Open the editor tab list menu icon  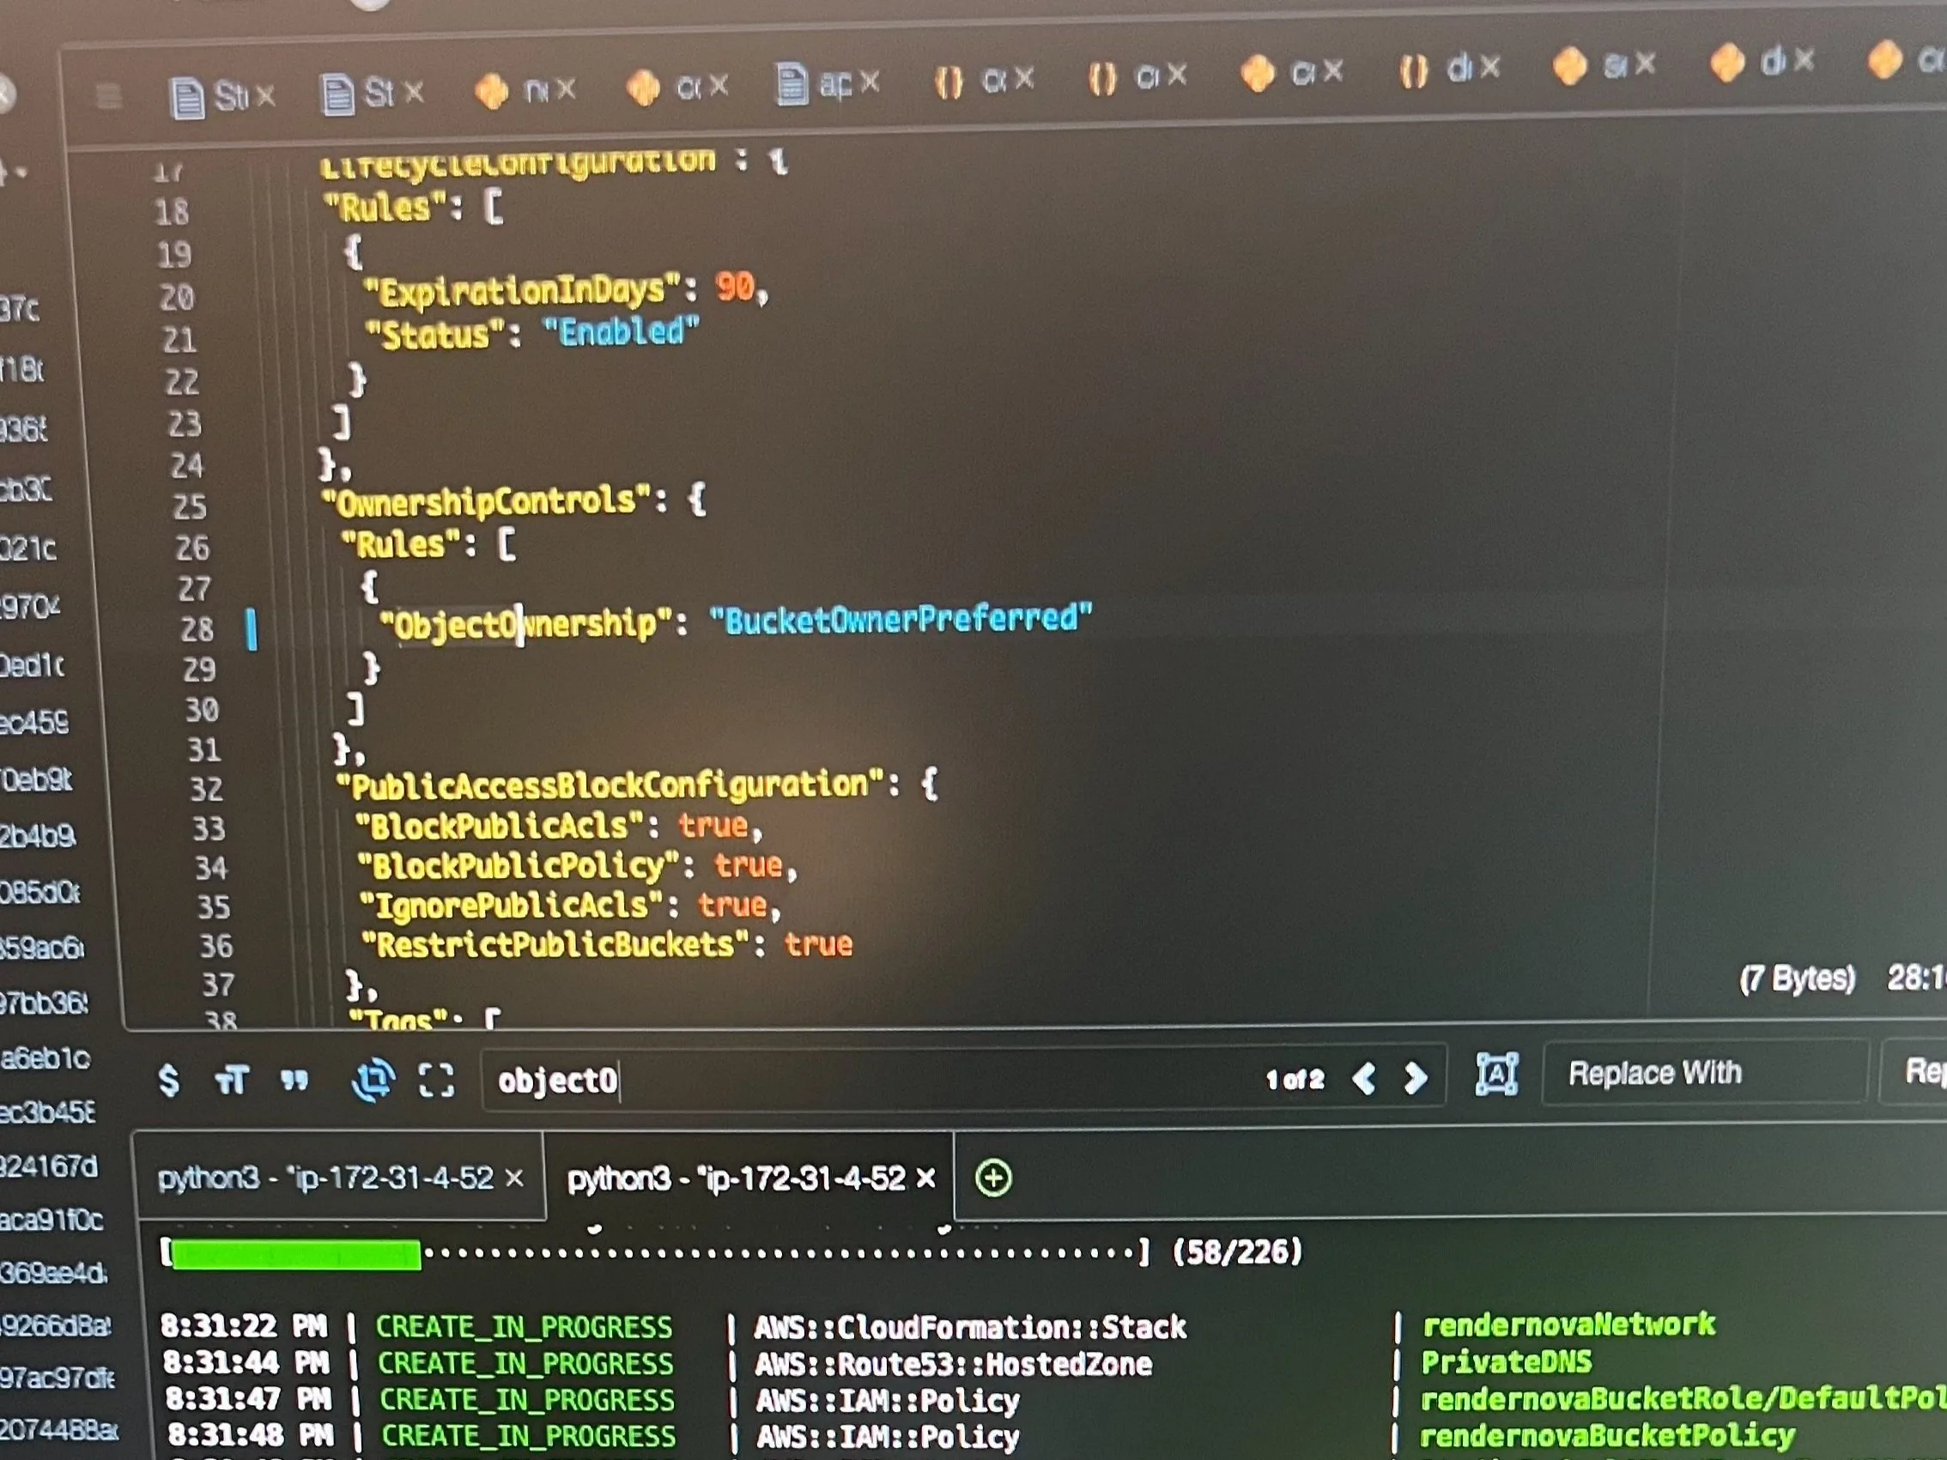click(x=108, y=95)
